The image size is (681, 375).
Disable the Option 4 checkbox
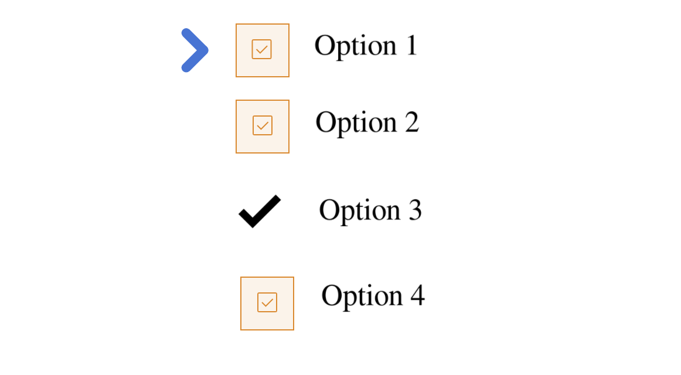(x=267, y=304)
